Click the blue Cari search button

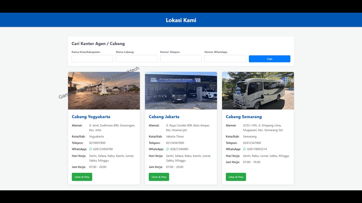(269, 59)
